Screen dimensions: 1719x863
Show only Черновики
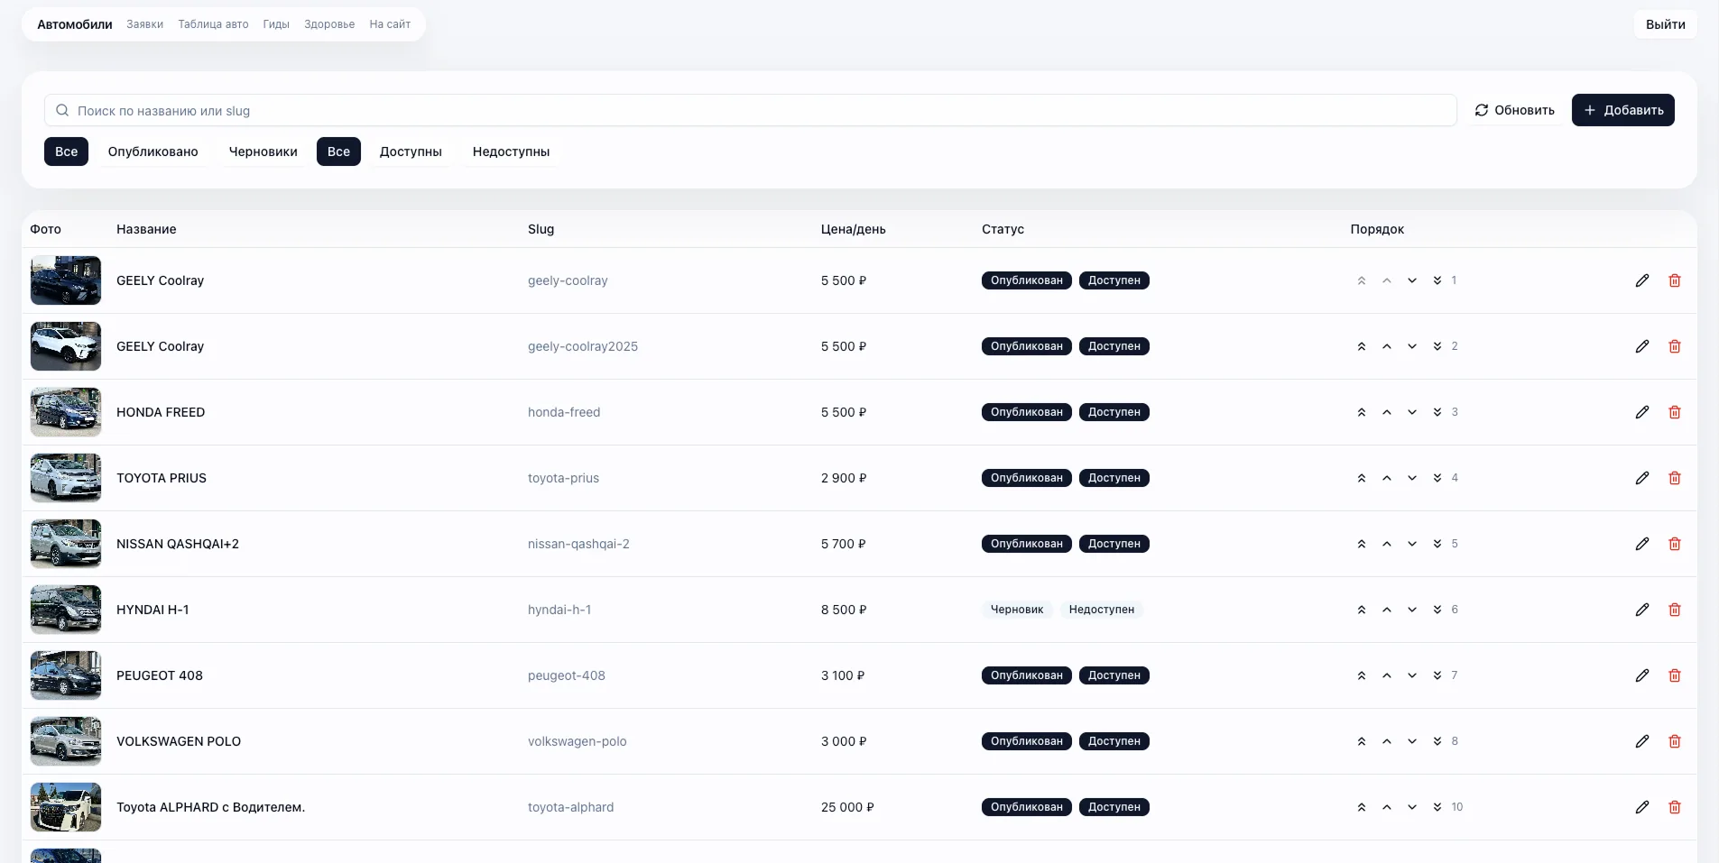263,151
